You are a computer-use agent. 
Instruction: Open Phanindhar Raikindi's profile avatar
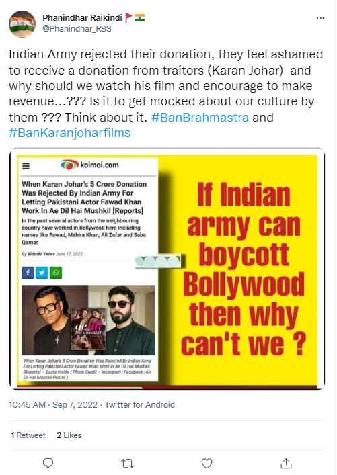(x=22, y=24)
